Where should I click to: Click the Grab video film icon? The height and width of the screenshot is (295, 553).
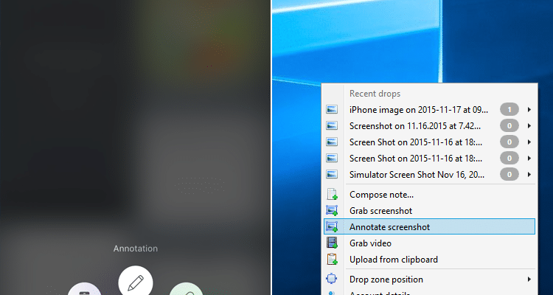tap(332, 243)
